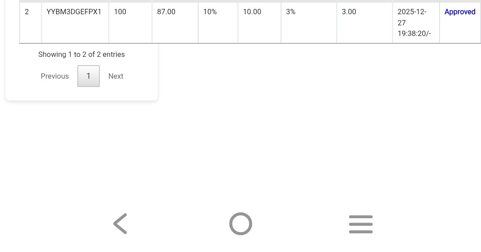
Task: Select the 87.00 value cell
Action: click(x=166, y=12)
